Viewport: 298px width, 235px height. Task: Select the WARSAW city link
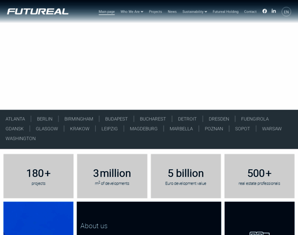(272, 129)
